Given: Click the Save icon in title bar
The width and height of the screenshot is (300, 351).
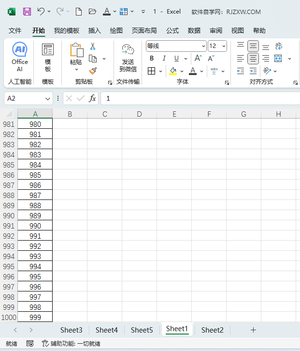Looking at the screenshot, I should (x=27, y=12).
